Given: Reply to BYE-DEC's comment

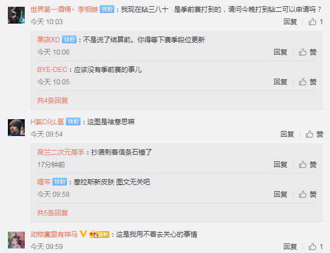Looking at the screenshot, I should point(280,82).
